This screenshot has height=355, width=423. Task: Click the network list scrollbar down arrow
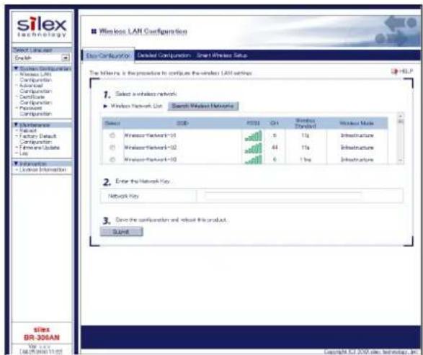(x=401, y=160)
